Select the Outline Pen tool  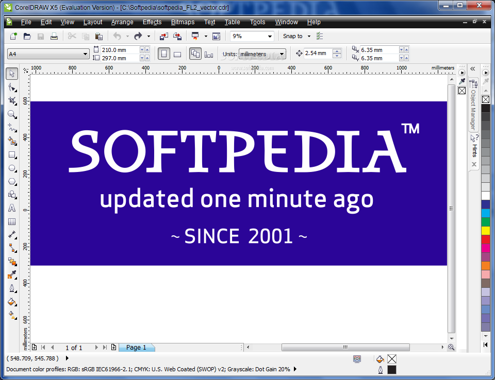[12, 288]
